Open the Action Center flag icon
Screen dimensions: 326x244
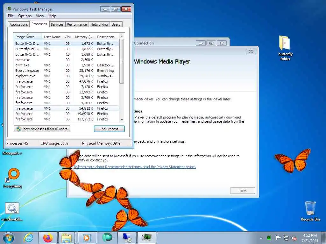(x=278, y=238)
